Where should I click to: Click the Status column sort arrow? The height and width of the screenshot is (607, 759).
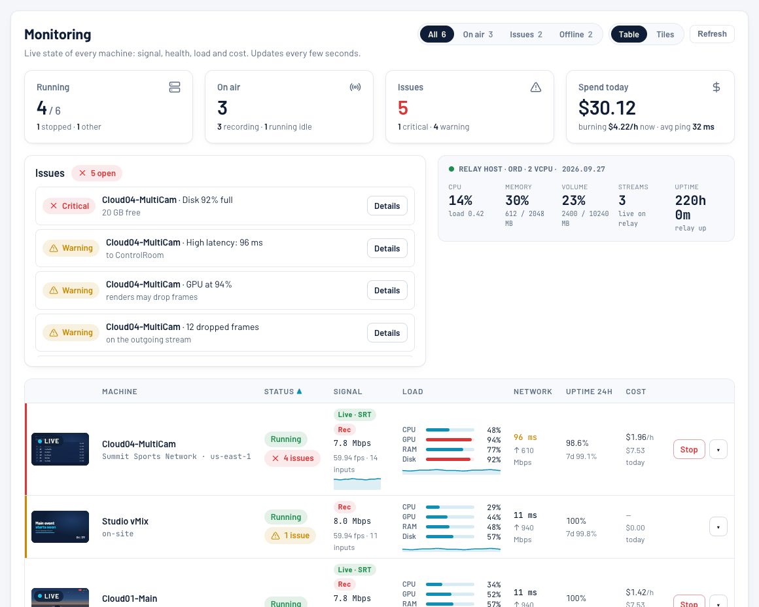pyautogui.click(x=299, y=392)
